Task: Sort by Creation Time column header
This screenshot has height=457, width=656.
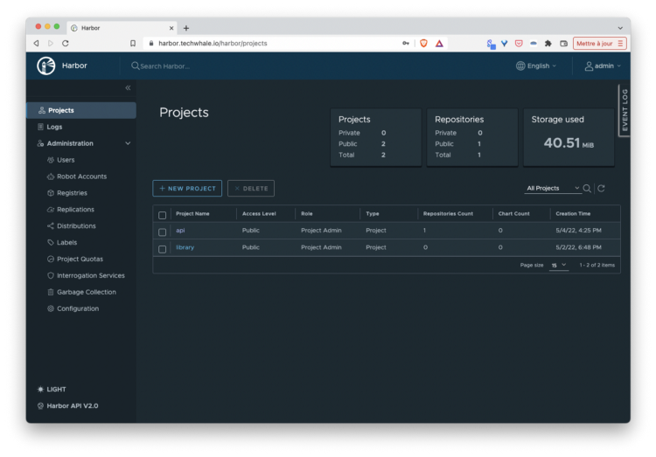Action: 573,214
